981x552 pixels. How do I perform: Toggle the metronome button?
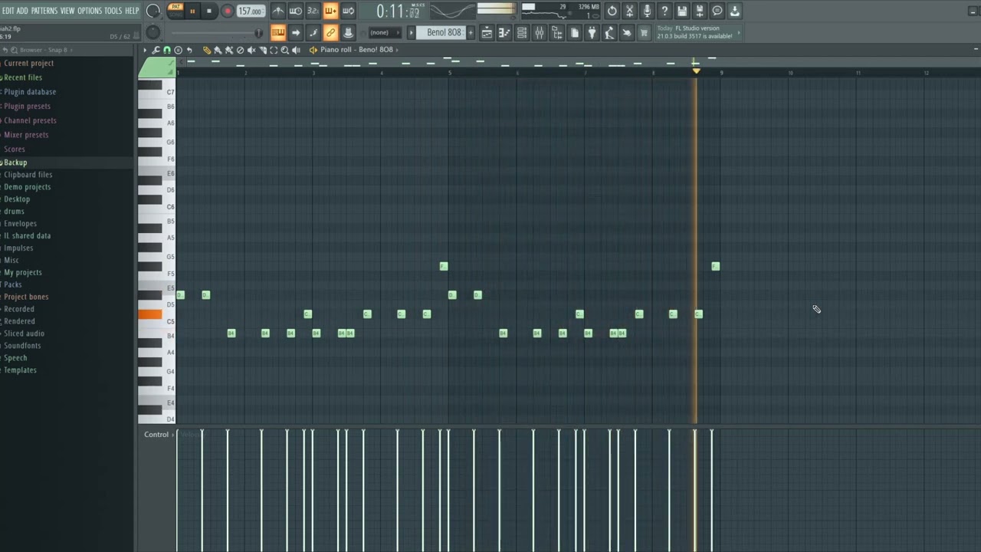[278, 11]
